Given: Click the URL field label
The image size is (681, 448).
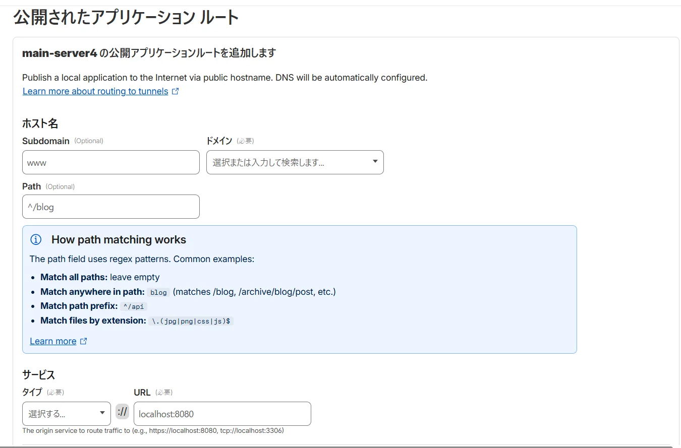Looking at the screenshot, I should point(142,392).
